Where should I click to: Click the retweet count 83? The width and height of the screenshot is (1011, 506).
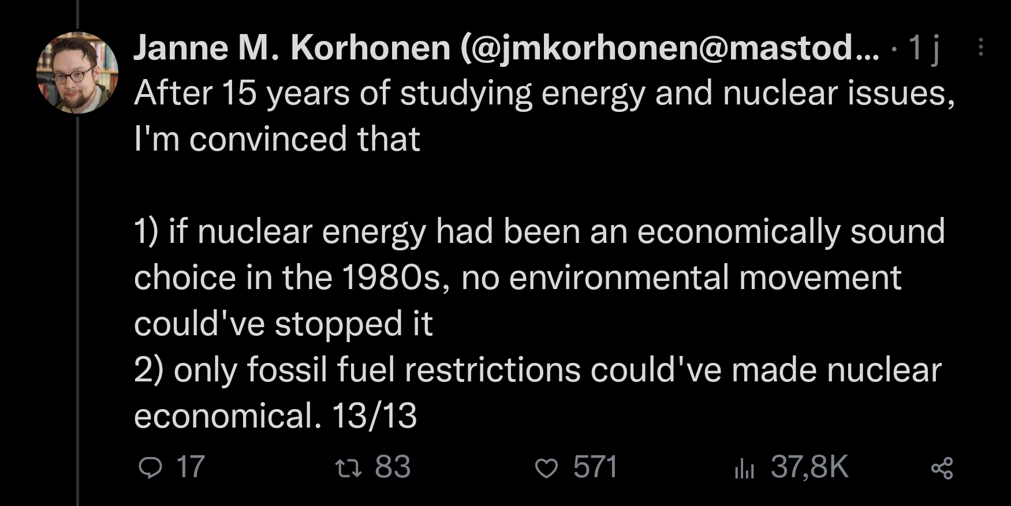[392, 467]
